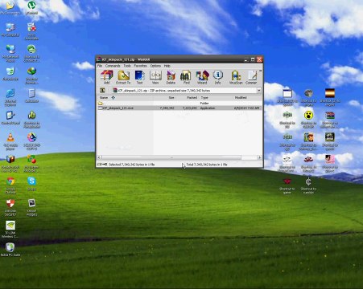Select the Subway Surfers shortcut icon
The image size is (363, 289).
(308, 141)
